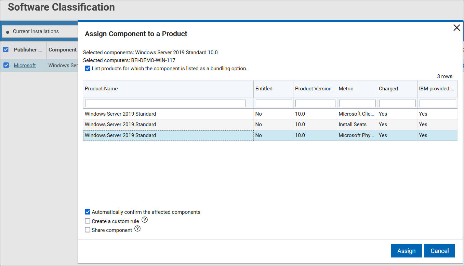464x266 pixels.
Task: Sort by Component column in Software Classification
Action: (x=63, y=50)
